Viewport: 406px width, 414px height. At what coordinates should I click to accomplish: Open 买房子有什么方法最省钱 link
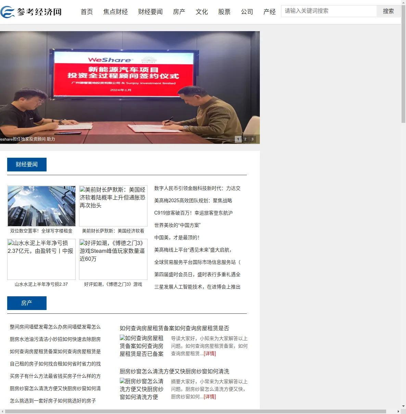tap(55, 376)
